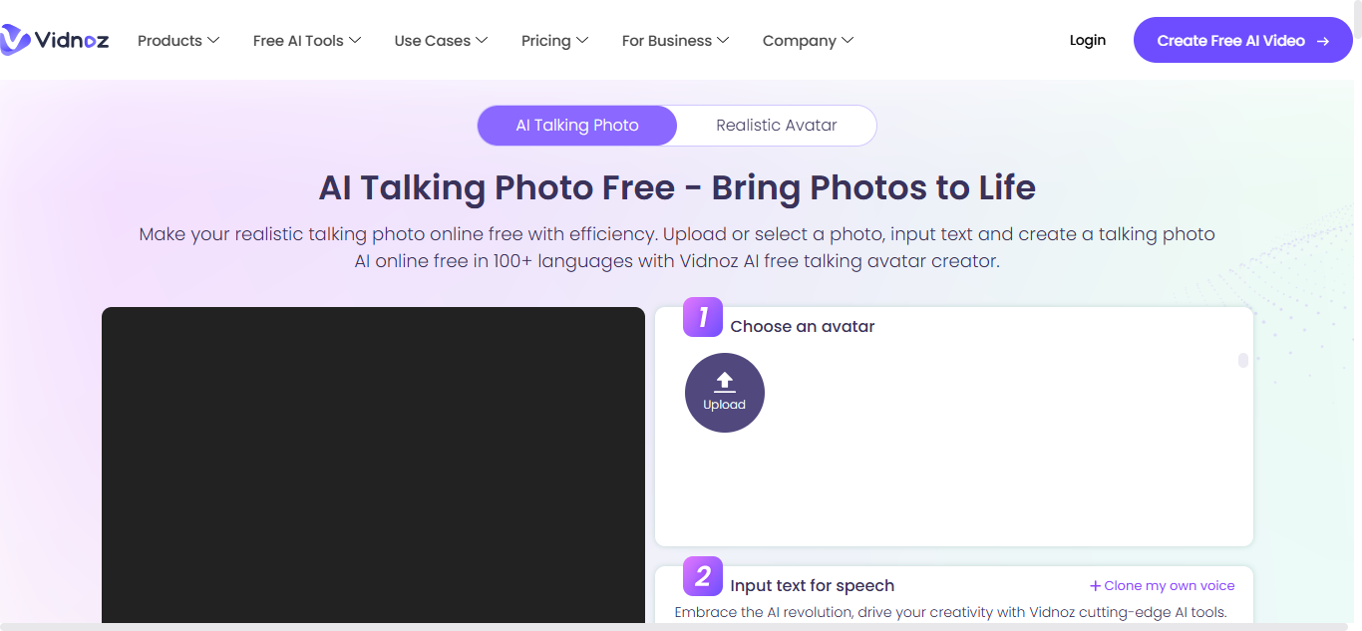Click the Vidnoz logo

(55, 40)
